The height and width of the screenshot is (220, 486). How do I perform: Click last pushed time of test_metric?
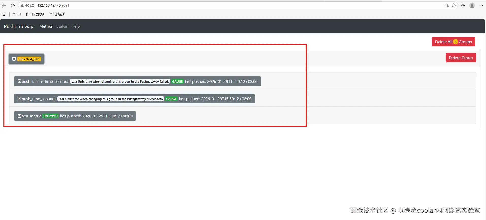(96, 116)
